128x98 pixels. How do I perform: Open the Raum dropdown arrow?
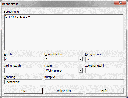[80, 71]
